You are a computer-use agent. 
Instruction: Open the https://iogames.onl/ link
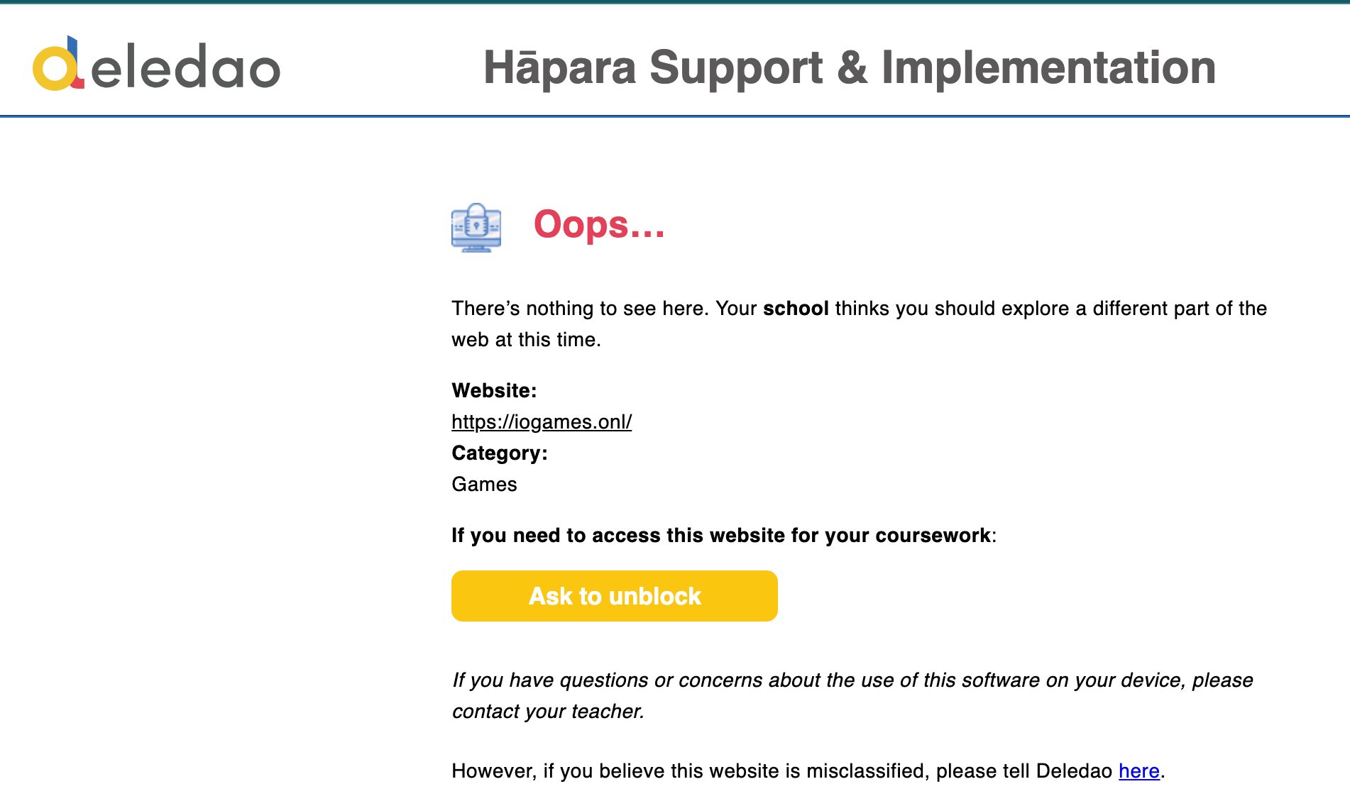click(x=542, y=421)
